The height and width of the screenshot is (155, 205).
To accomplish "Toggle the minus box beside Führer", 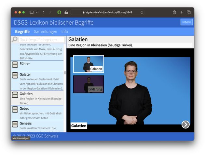I will [x=15, y=65].
